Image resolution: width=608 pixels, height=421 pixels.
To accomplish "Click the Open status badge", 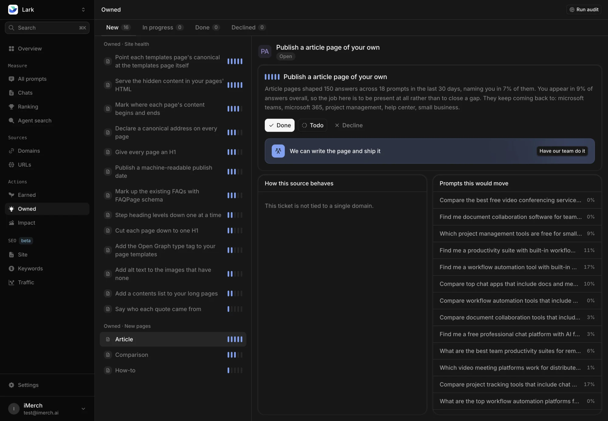I will tap(285, 56).
